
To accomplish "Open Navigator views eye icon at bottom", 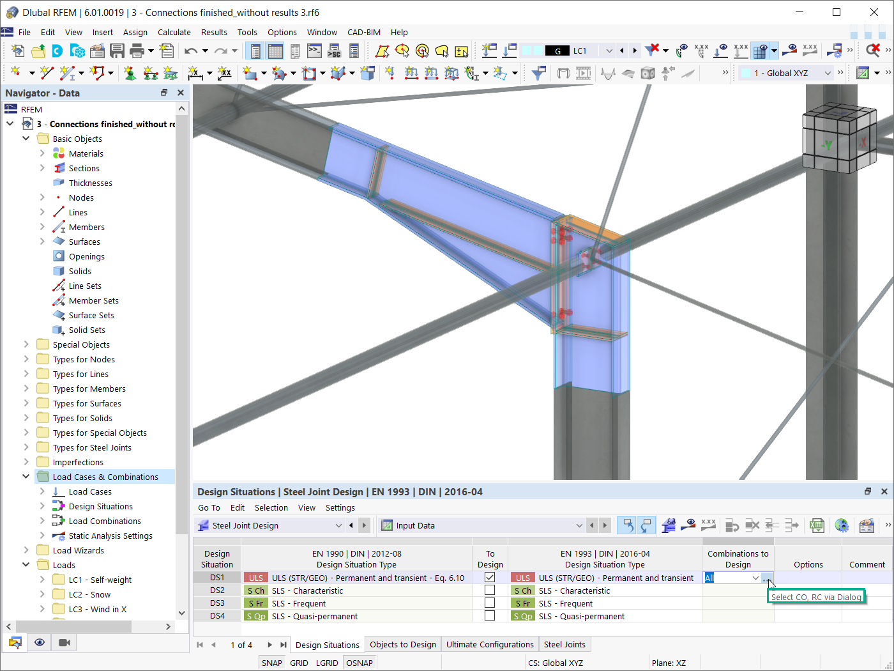I will point(40,642).
